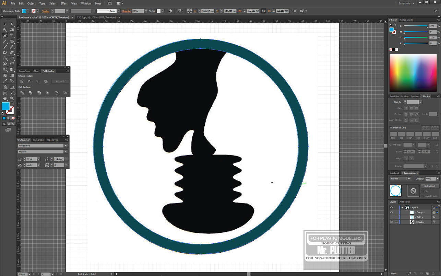
Task: Select the Ellipse tool
Action: point(12,42)
